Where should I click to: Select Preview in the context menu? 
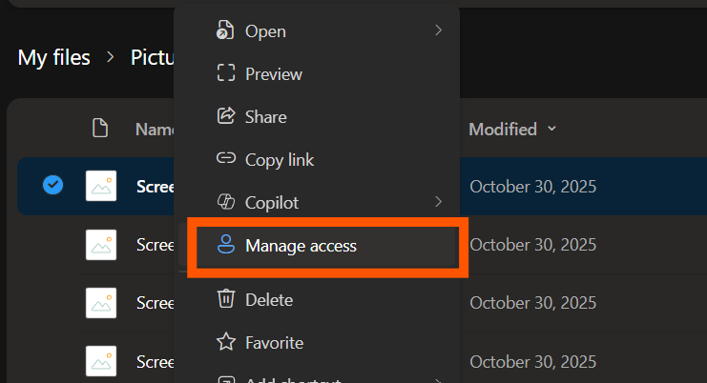(274, 73)
